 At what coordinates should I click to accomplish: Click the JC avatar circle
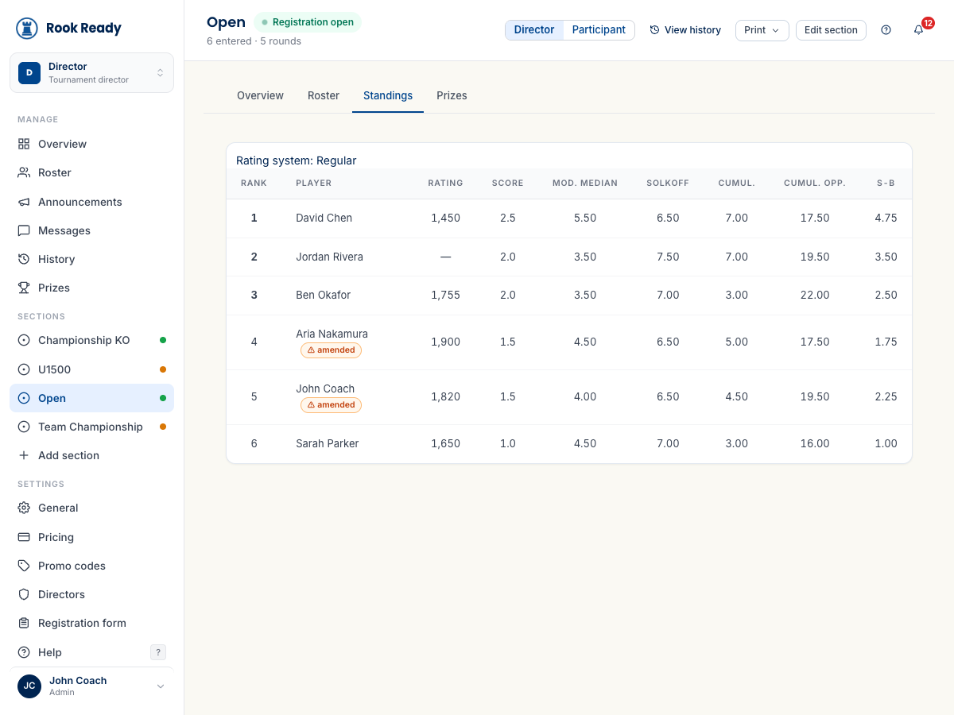29,686
